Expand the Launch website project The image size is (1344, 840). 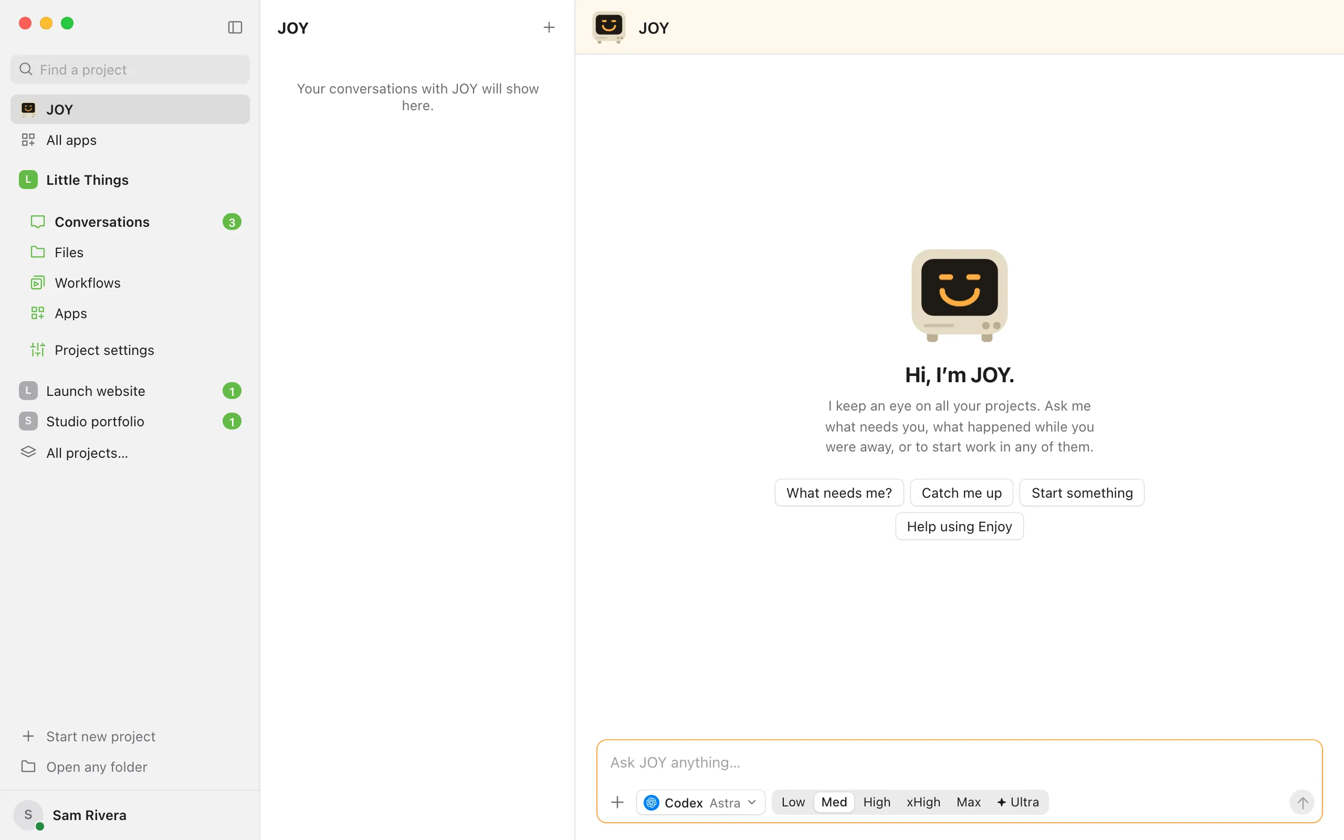click(x=130, y=391)
